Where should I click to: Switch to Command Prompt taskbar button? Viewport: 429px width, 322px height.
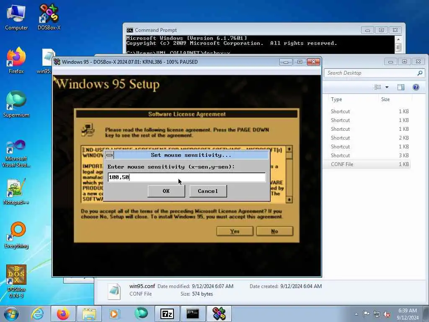tap(193, 314)
